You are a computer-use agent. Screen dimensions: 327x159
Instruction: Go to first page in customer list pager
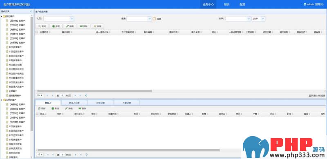click(47, 95)
